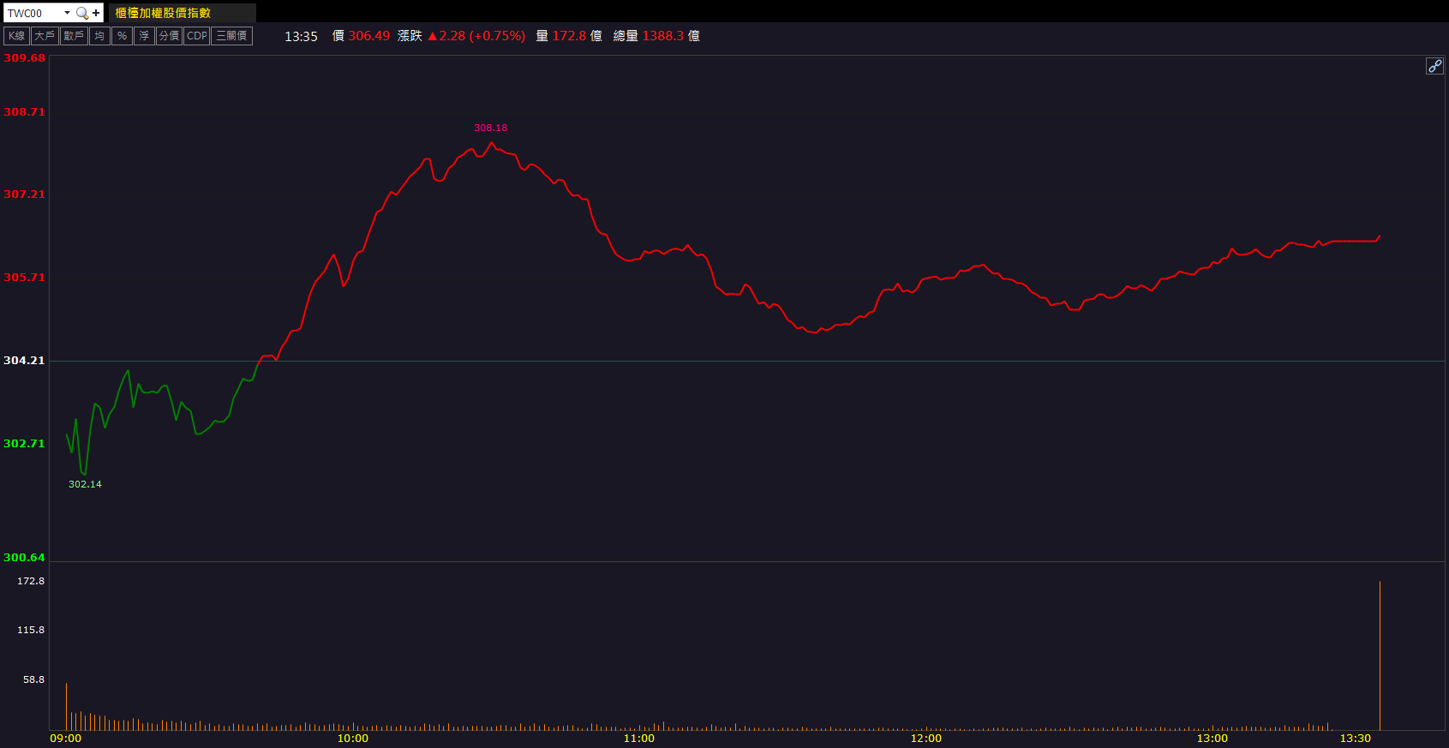The width and height of the screenshot is (1449, 748).
Task: Select the 櫃檯加權股價指數 title tab
Action: [163, 13]
